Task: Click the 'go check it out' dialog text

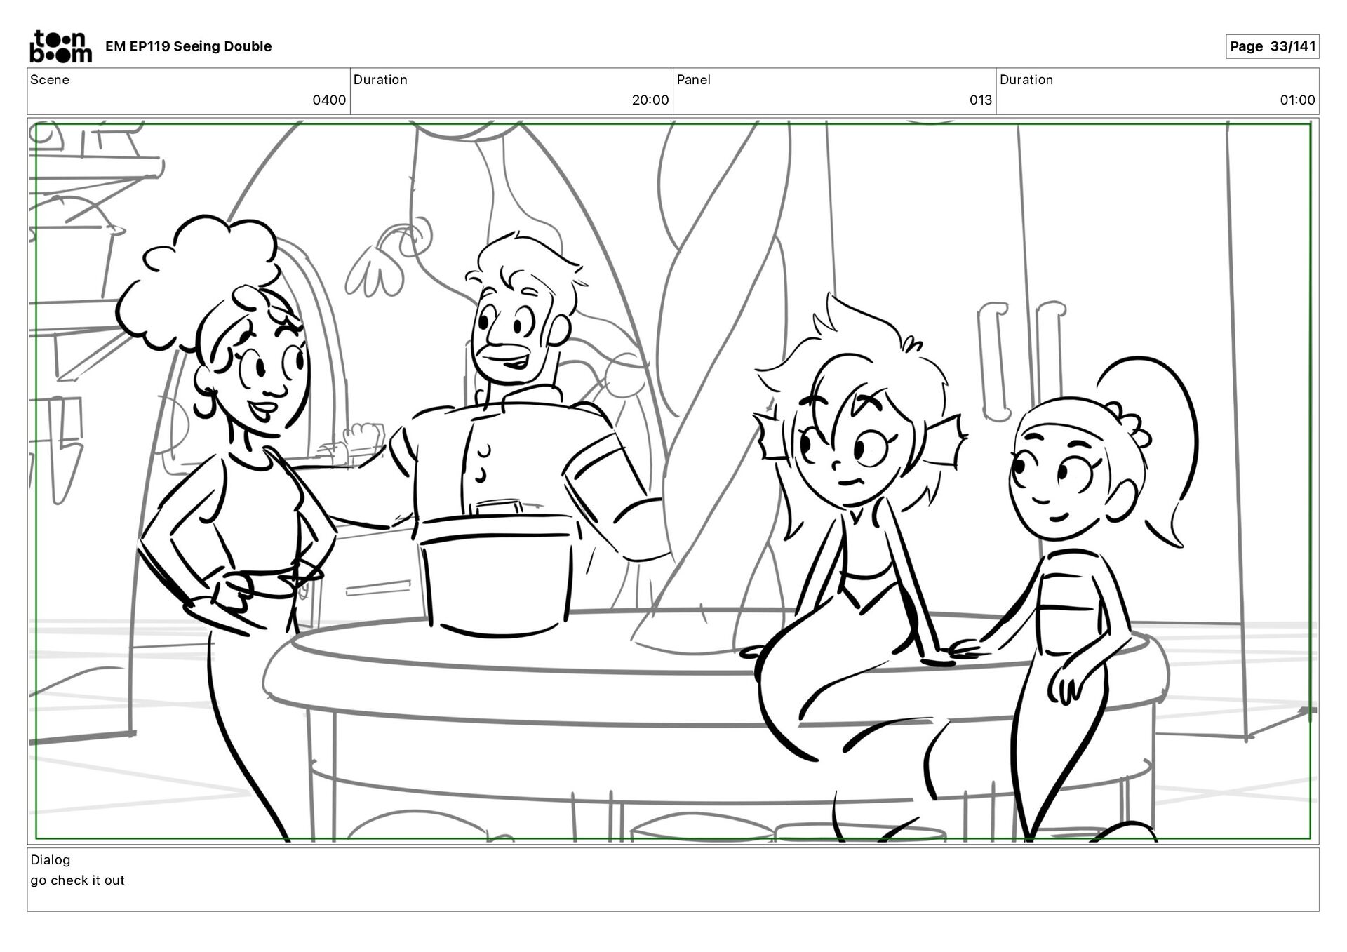Action: click(77, 880)
